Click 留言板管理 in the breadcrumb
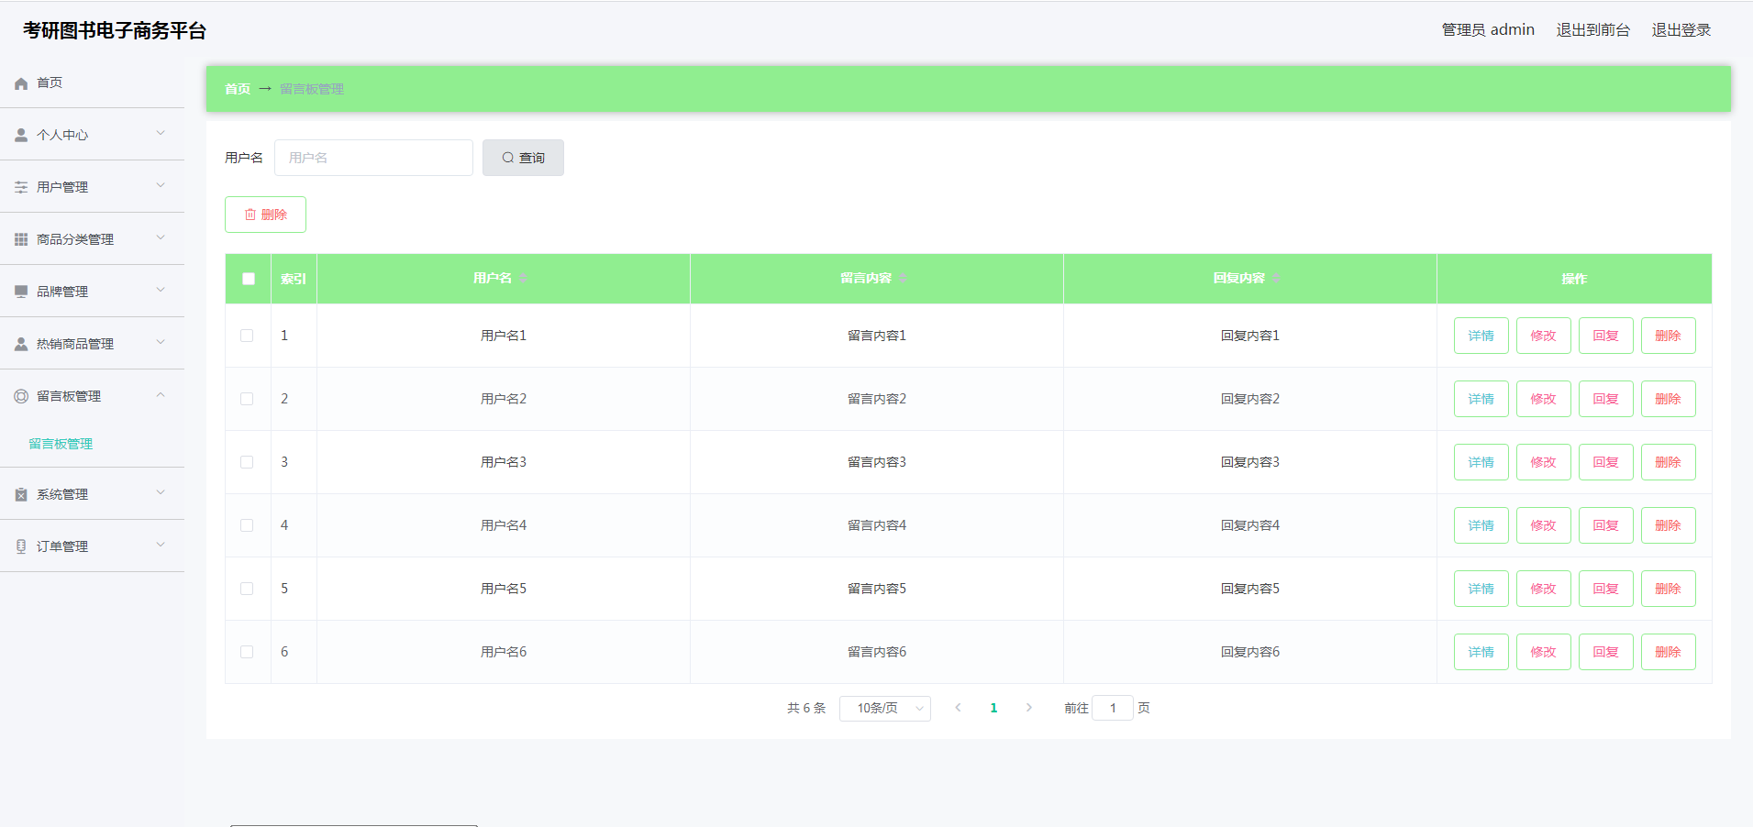This screenshot has height=827, width=1753. click(x=312, y=89)
